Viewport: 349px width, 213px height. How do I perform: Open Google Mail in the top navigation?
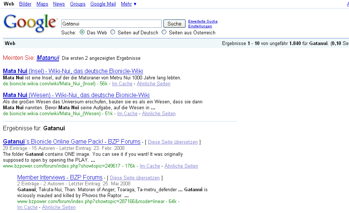[x=103, y=4]
